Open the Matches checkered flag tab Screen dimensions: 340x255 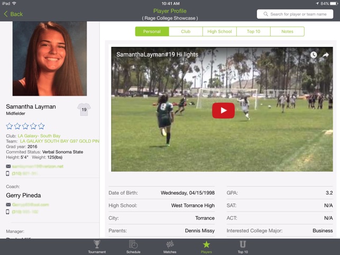(x=170, y=247)
